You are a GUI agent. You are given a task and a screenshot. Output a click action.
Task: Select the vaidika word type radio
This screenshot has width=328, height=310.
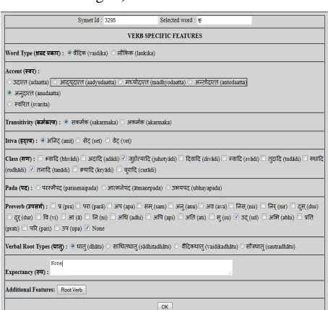(69, 53)
